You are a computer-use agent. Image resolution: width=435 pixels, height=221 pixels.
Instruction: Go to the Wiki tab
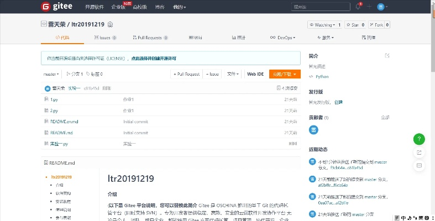(195, 38)
